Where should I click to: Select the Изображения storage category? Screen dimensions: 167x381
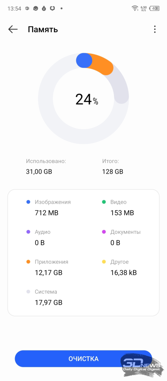pyautogui.click(x=48, y=207)
